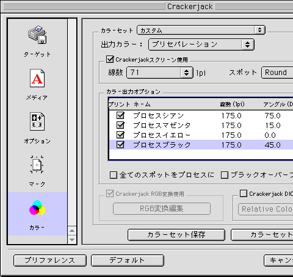Toggle Crackerjackスクリーン使用 checkbox
The height and width of the screenshot is (277, 293).
[x=110, y=59]
